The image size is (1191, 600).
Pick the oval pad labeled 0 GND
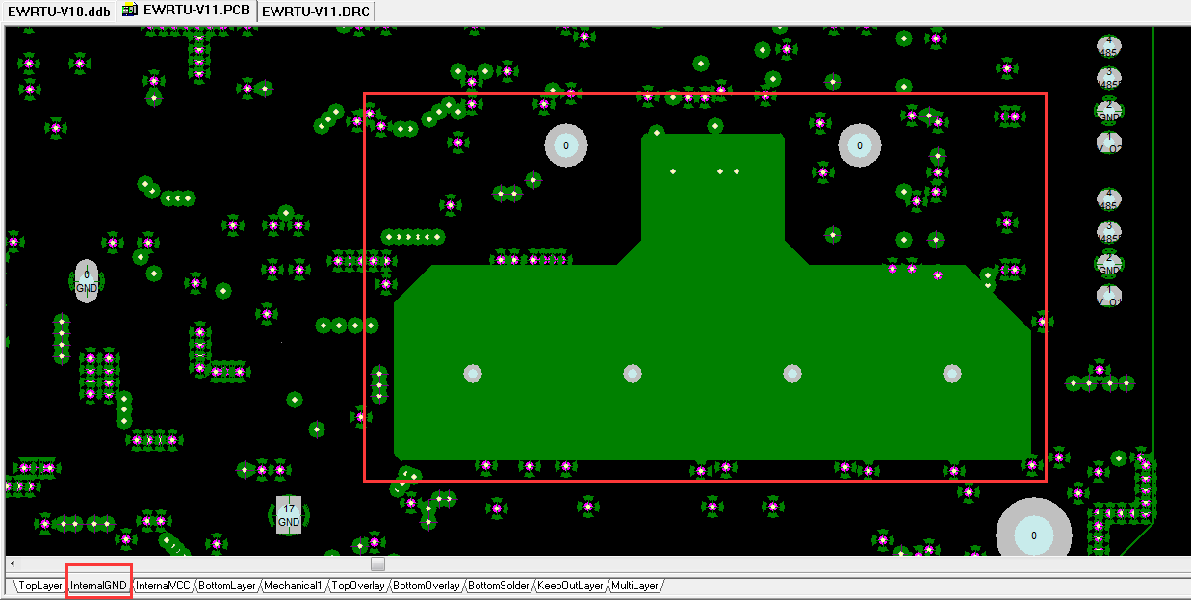[x=87, y=280]
